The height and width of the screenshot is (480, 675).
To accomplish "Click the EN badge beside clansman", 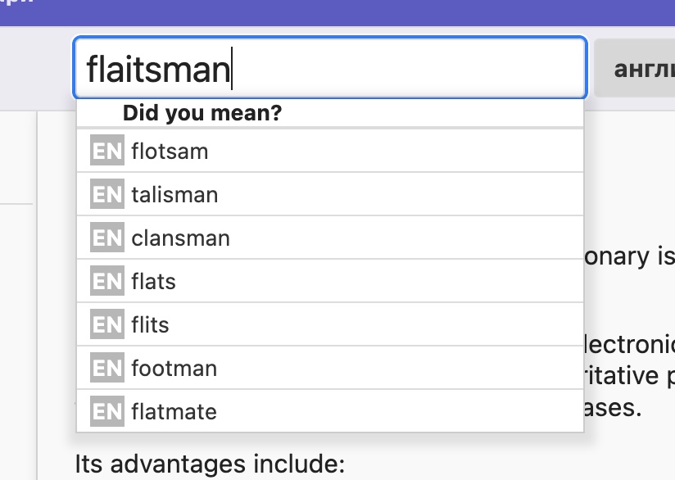I will (107, 238).
